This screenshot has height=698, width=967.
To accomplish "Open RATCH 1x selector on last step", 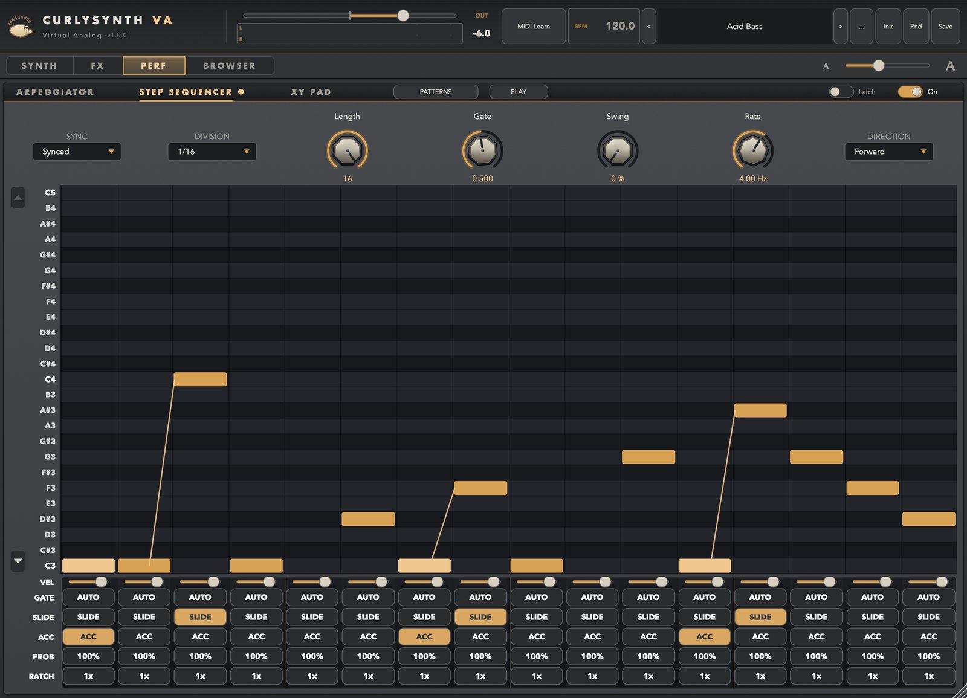I will 929,676.
